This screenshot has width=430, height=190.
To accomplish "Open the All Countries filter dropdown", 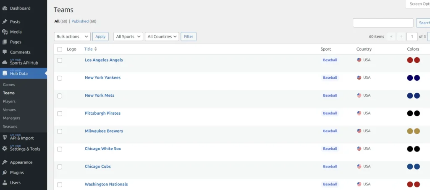I will (162, 36).
